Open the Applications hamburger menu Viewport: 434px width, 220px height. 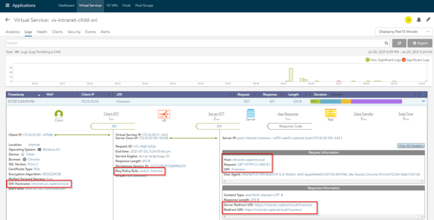[8, 5]
